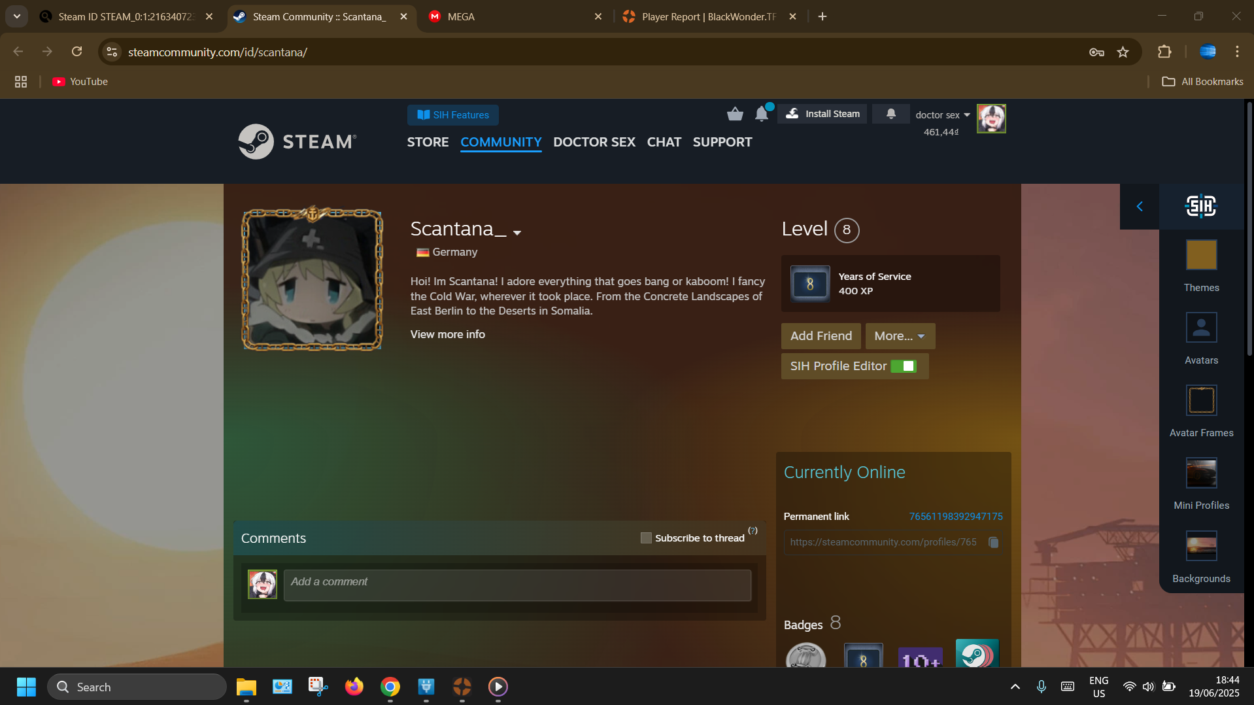The height and width of the screenshot is (705, 1254).
Task: Open the SIH Features button
Action: click(453, 115)
